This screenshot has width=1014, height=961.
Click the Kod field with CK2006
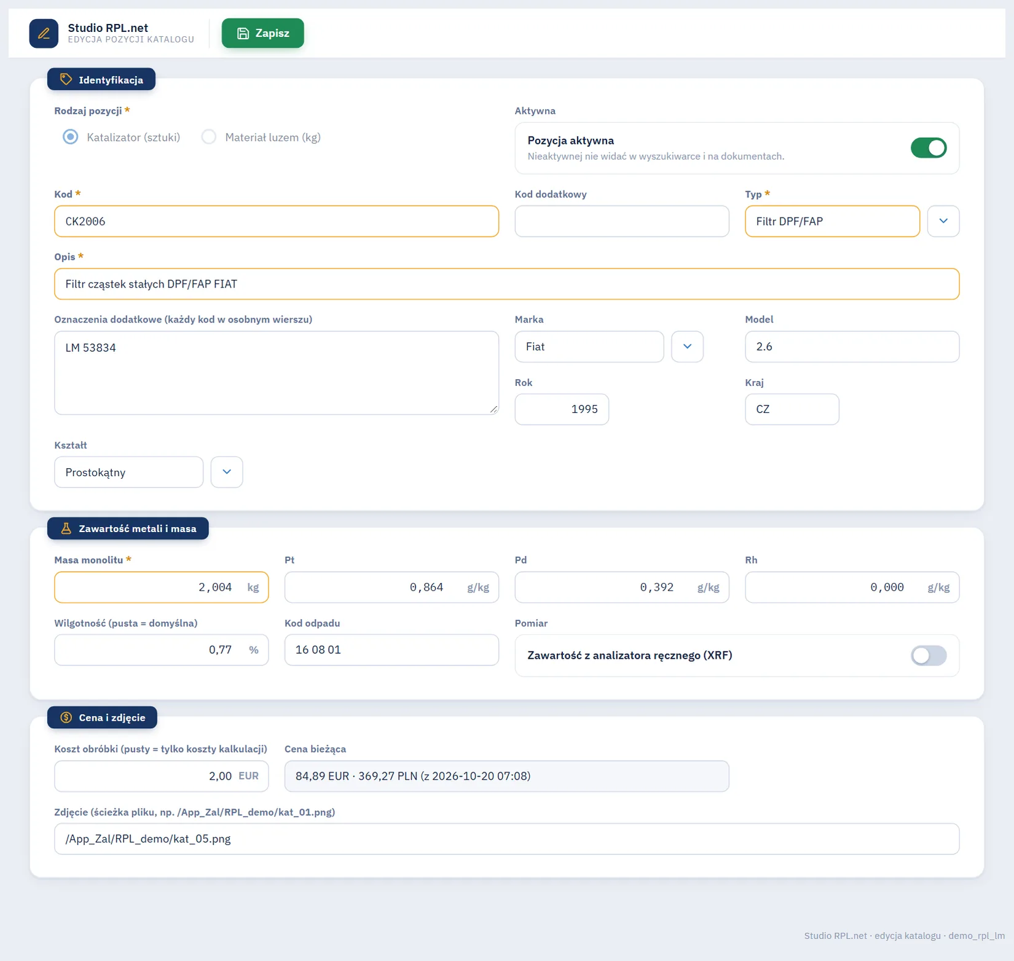(277, 221)
